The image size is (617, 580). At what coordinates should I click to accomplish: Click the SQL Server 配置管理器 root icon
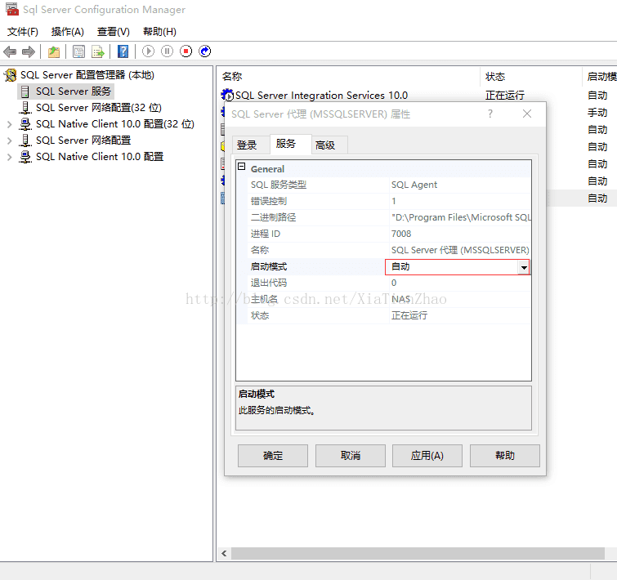[x=11, y=75]
